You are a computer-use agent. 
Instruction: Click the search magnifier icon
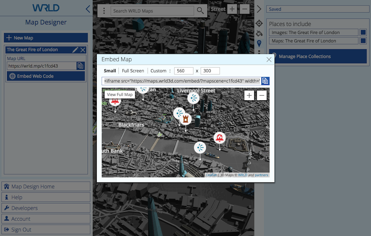(x=200, y=11)
